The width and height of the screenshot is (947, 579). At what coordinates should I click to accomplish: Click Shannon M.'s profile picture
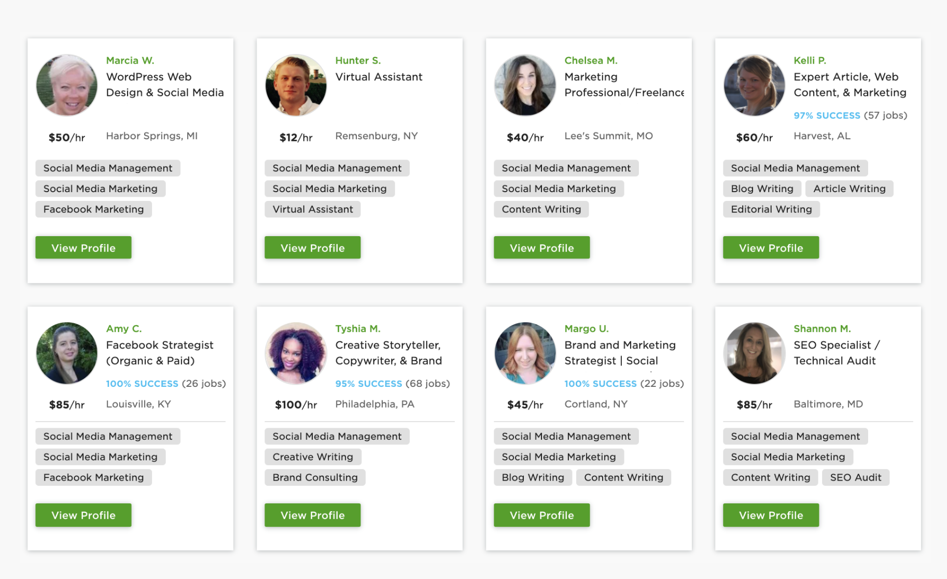tap(754, 353)
